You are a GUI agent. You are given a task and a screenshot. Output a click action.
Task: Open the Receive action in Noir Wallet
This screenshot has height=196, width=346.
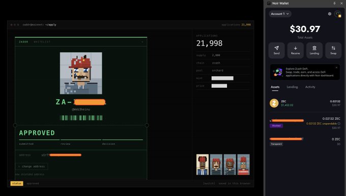[x=296, y=50]
